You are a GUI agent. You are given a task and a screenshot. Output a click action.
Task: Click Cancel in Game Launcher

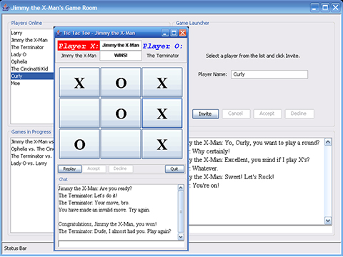236,114
